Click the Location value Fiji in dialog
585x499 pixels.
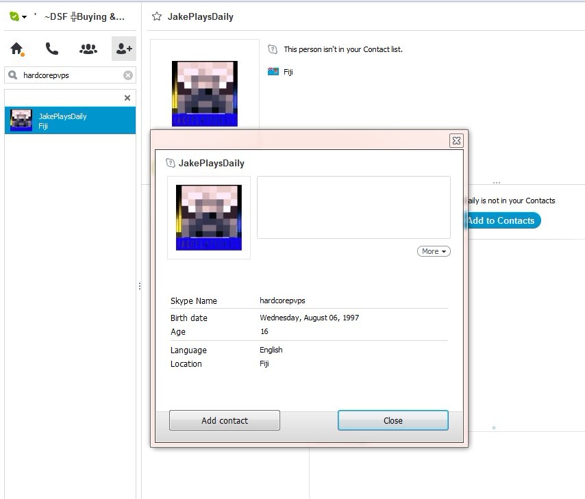coord(264,363)
